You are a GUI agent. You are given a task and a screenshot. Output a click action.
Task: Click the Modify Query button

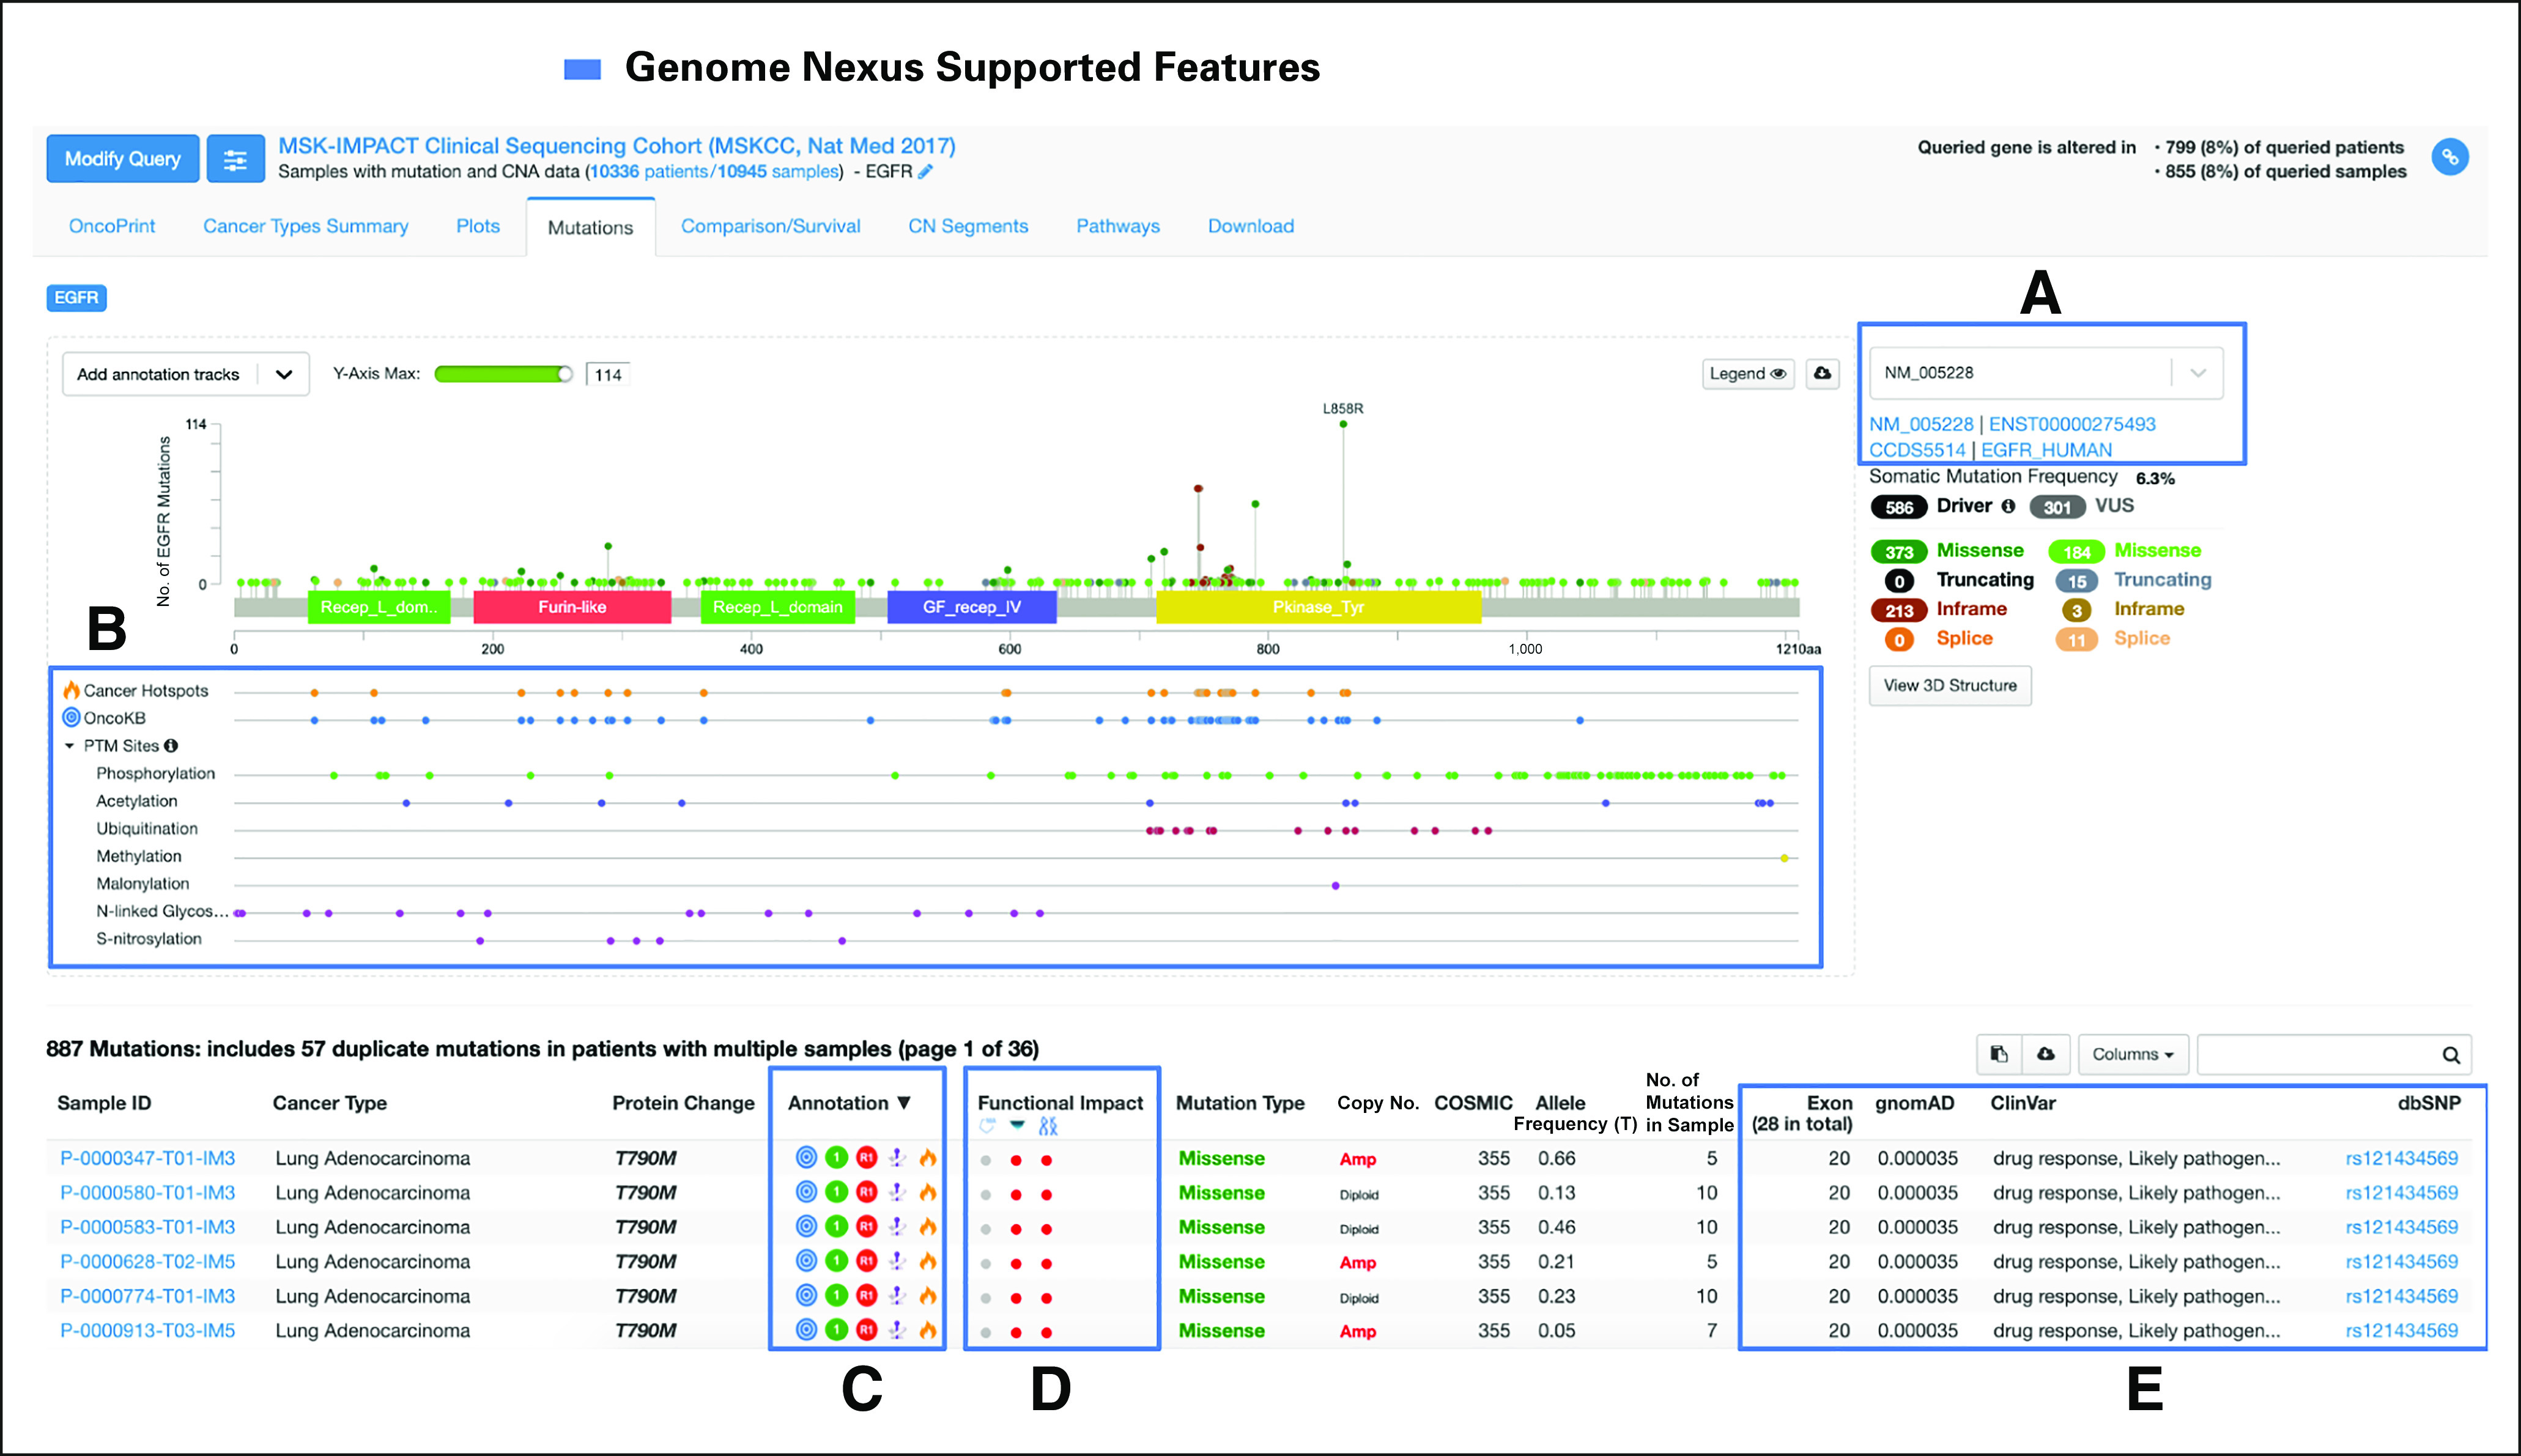122,159
